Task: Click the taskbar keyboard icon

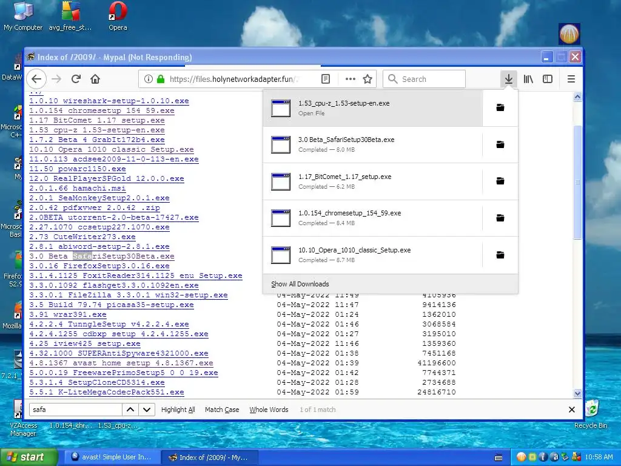Action: (498, 458)
